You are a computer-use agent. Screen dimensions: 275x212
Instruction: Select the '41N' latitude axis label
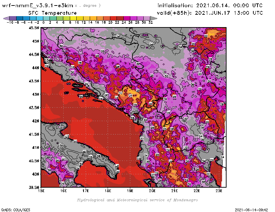[35, 148]
